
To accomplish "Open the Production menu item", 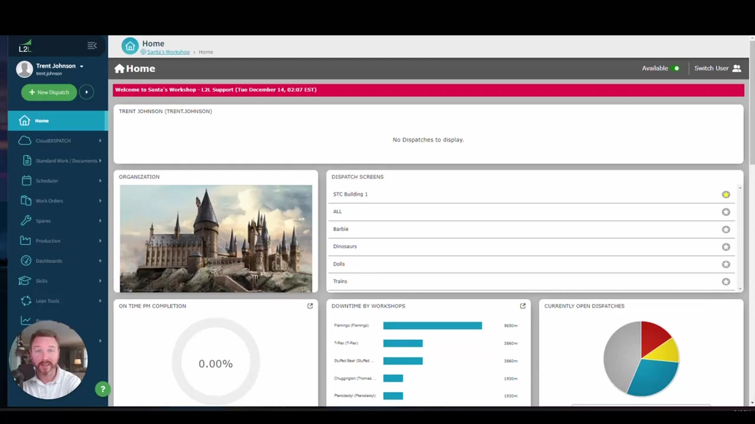I will pyautogui.click(x=58, y=241).
